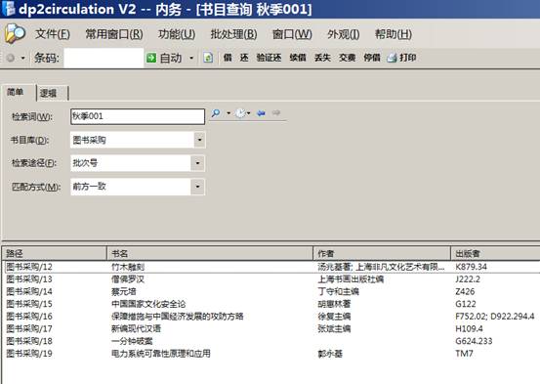
Task: Click the book title 中国国家文化安全论
Action: click(148, 304)
